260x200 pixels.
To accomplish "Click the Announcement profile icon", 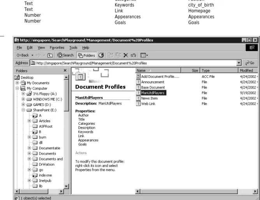I will click(x=138, y=82).
